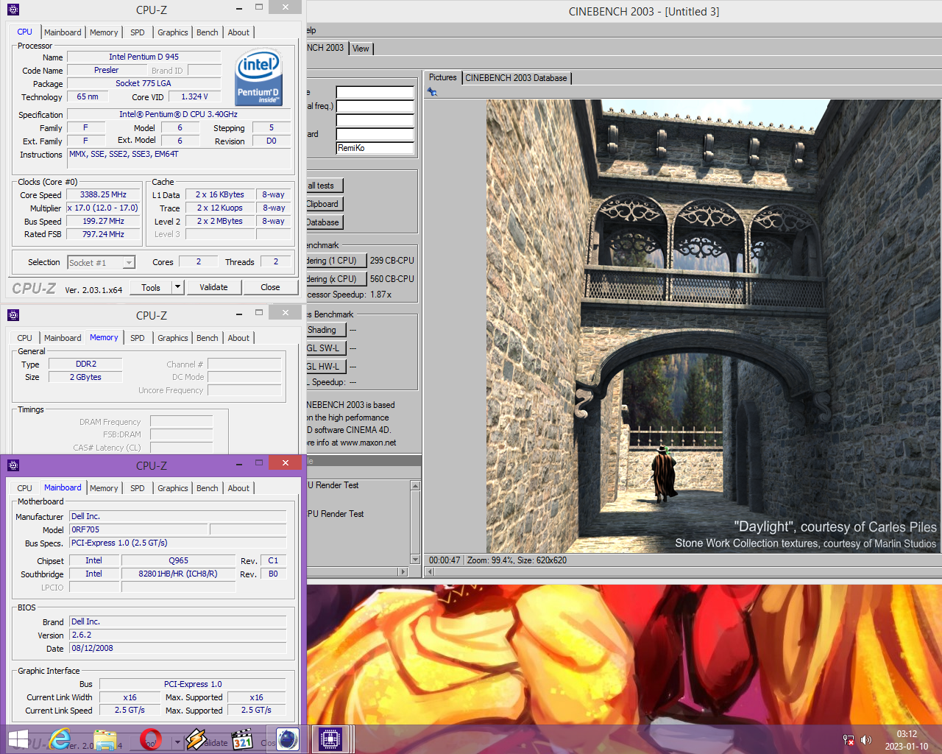Click the Tools button in CPU-Z
The width and height of the screenshot is (942, 754).
coord(151,287)
